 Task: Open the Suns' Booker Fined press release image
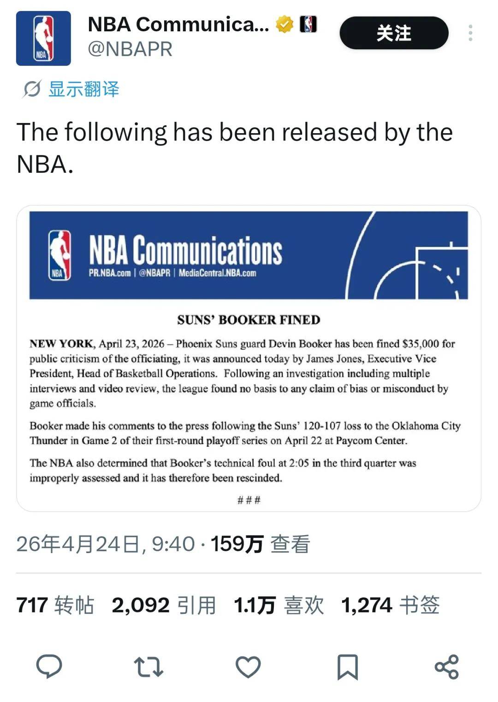coord(249,358)
